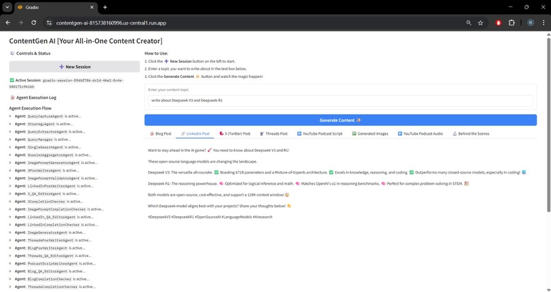Click BlogPostWriterAgent log entry
The width and height of the screenshot is (551, 292).
[x=50, y=248]
